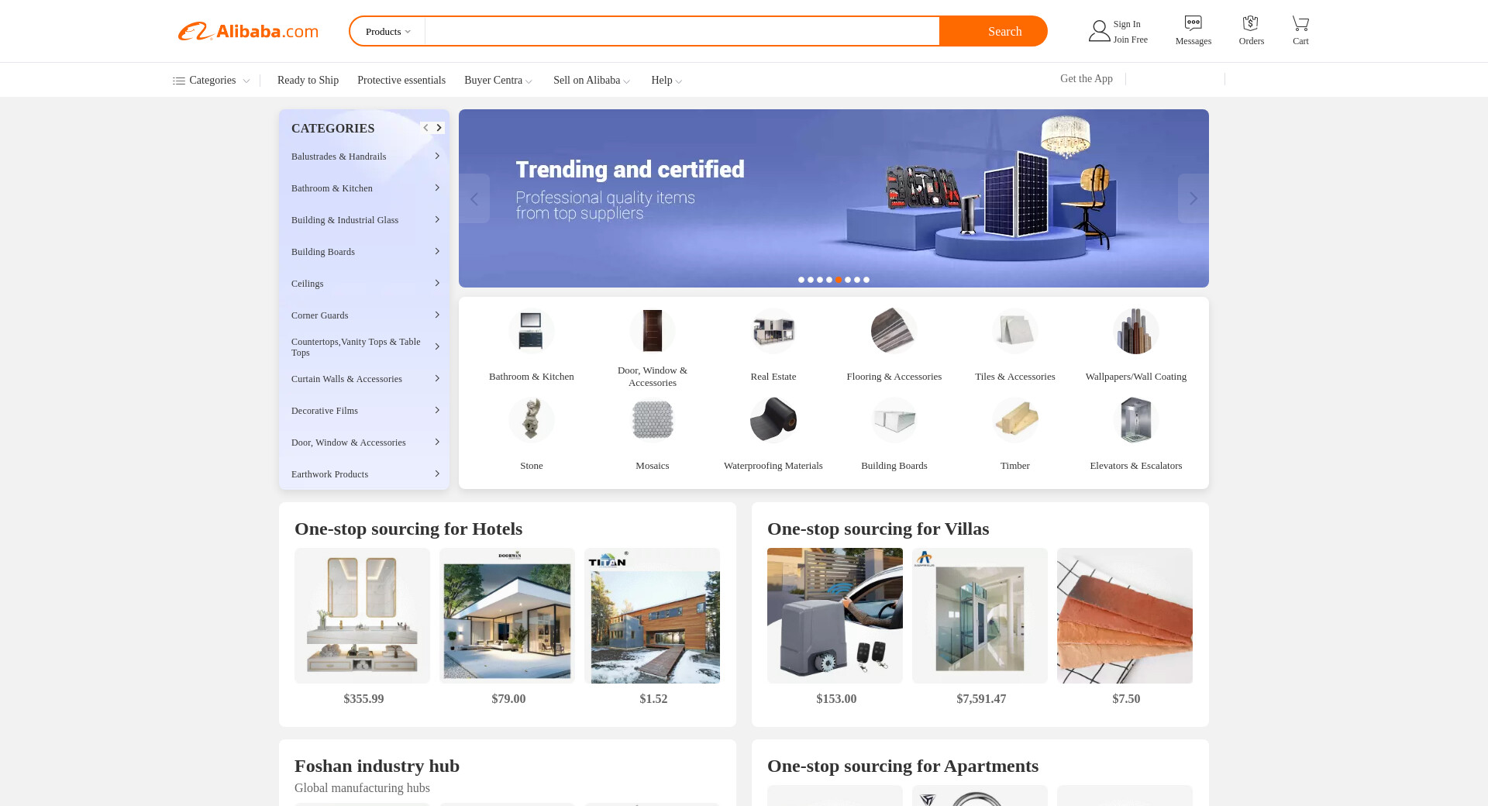Expand Ceilings category in sidebar
The width and height of the screenshot is (1488, 806).
point(364,284)
